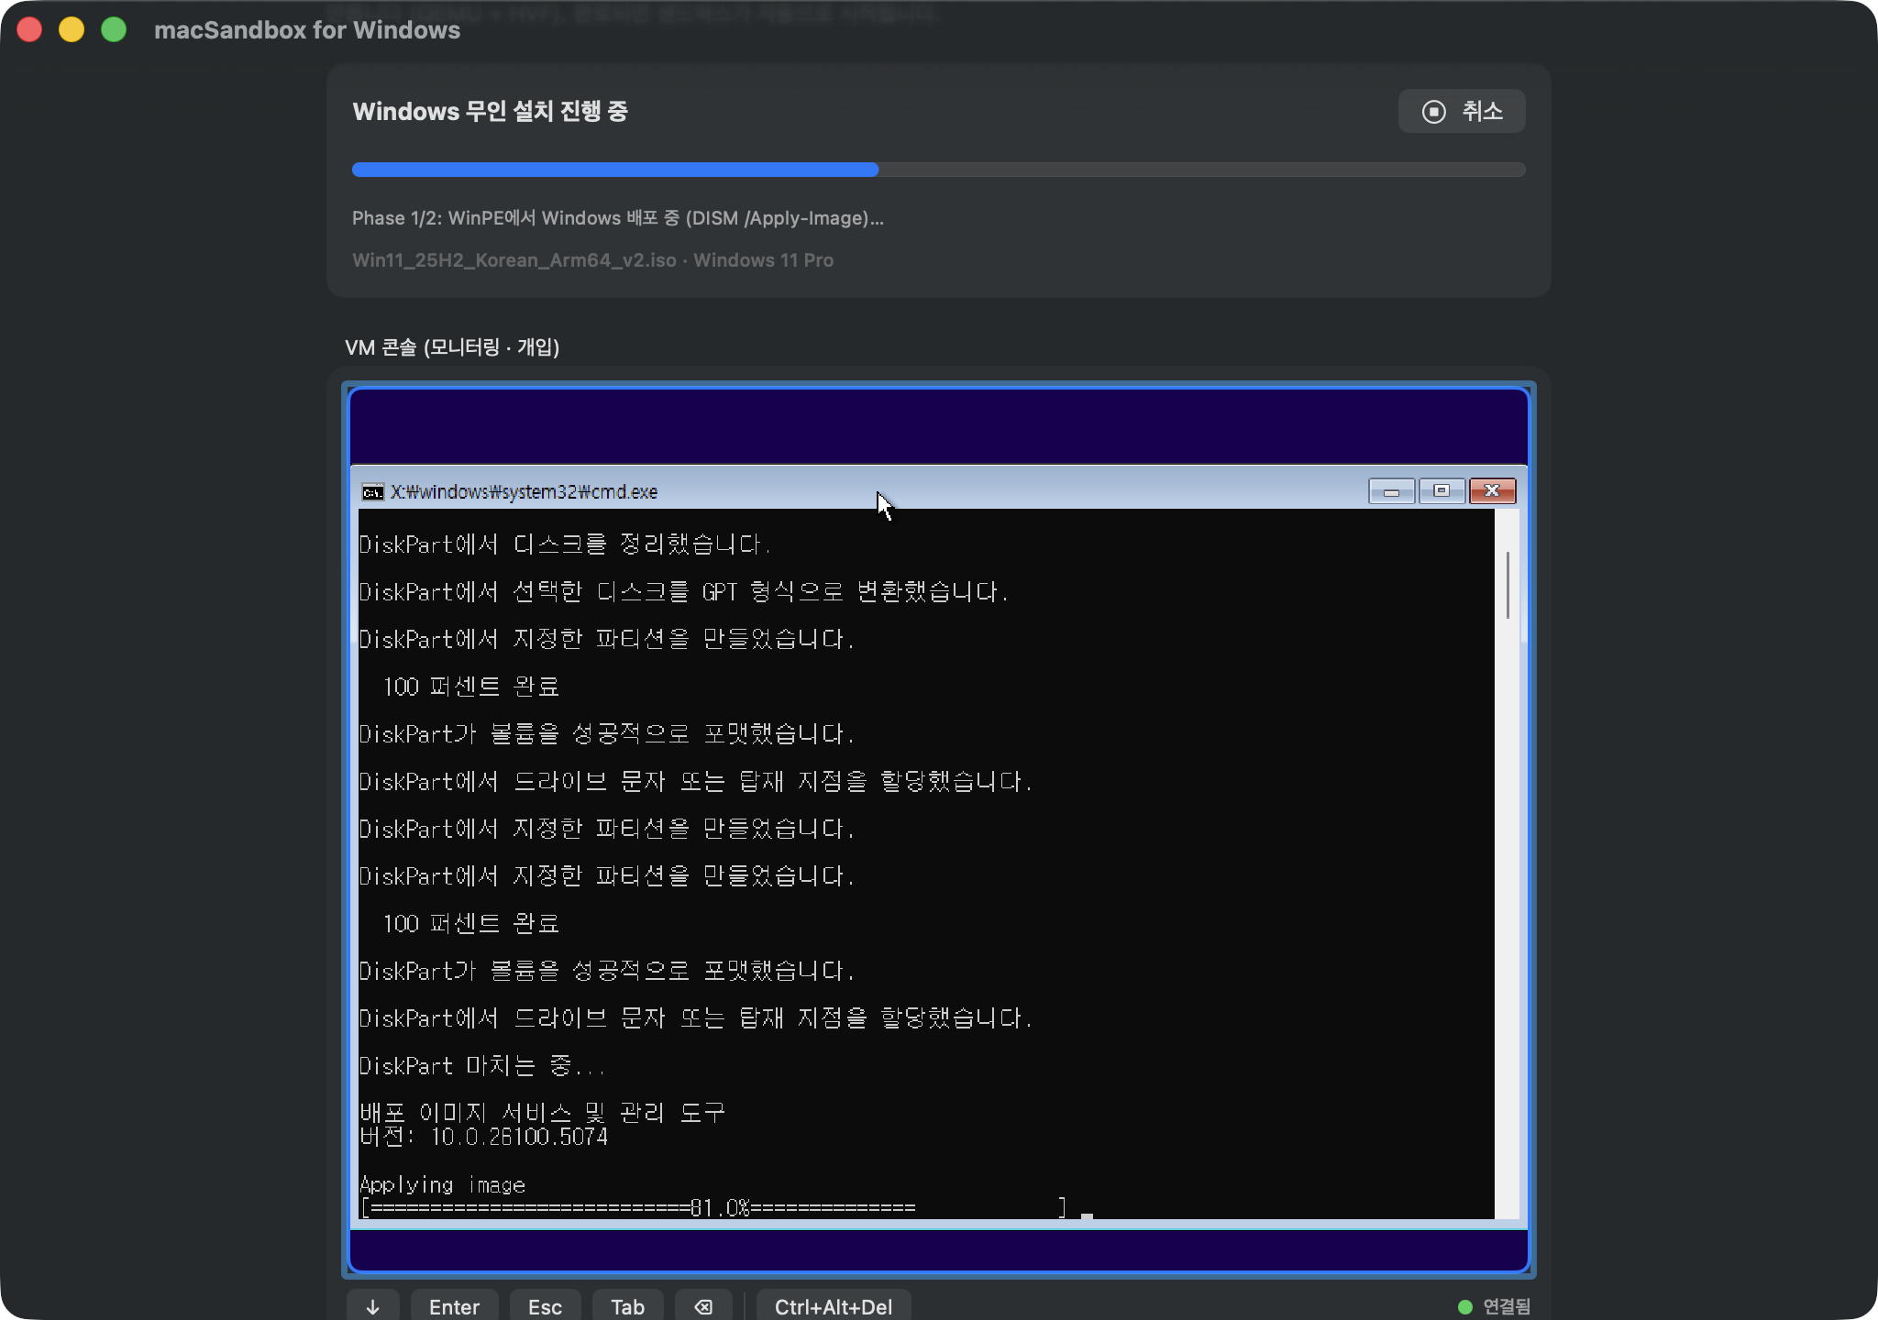The image size is (1878, 1320).
Task: Send the down arrow key to VM
Action: coord(373,1306)
